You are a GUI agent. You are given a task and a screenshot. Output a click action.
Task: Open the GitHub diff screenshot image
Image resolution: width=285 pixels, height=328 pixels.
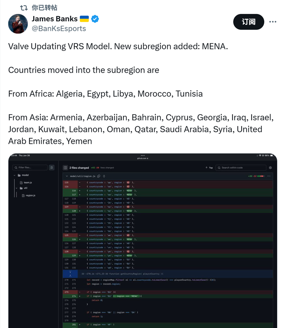click(x=142, y=241)
